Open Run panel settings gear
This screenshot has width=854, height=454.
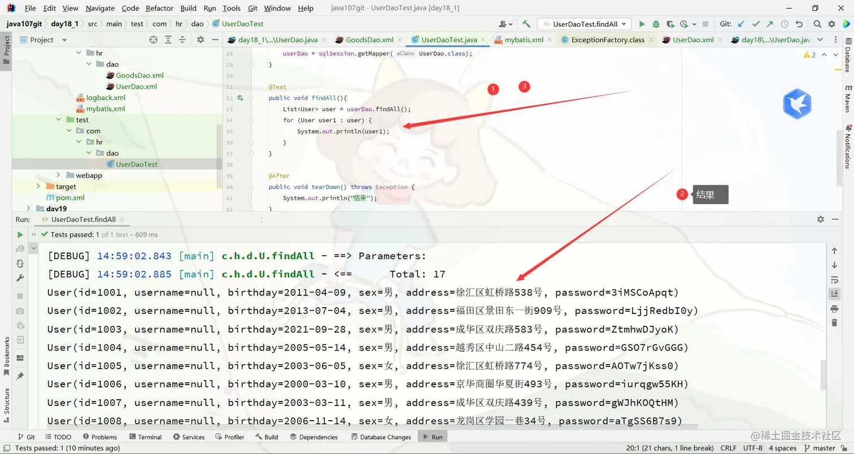(x=821, y=219)
